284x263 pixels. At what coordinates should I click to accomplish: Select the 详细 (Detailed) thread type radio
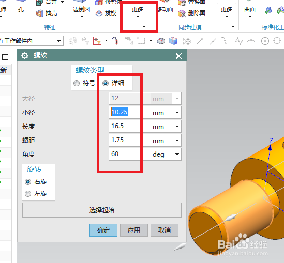click(x=106, y=83)
